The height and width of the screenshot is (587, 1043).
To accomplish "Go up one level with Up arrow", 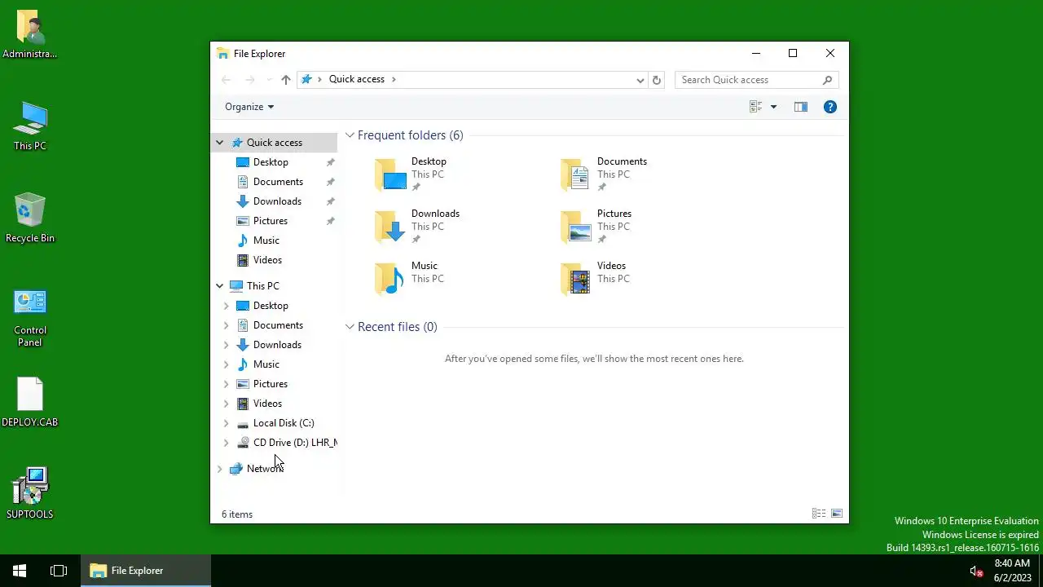I will click(x=286, y=79).
